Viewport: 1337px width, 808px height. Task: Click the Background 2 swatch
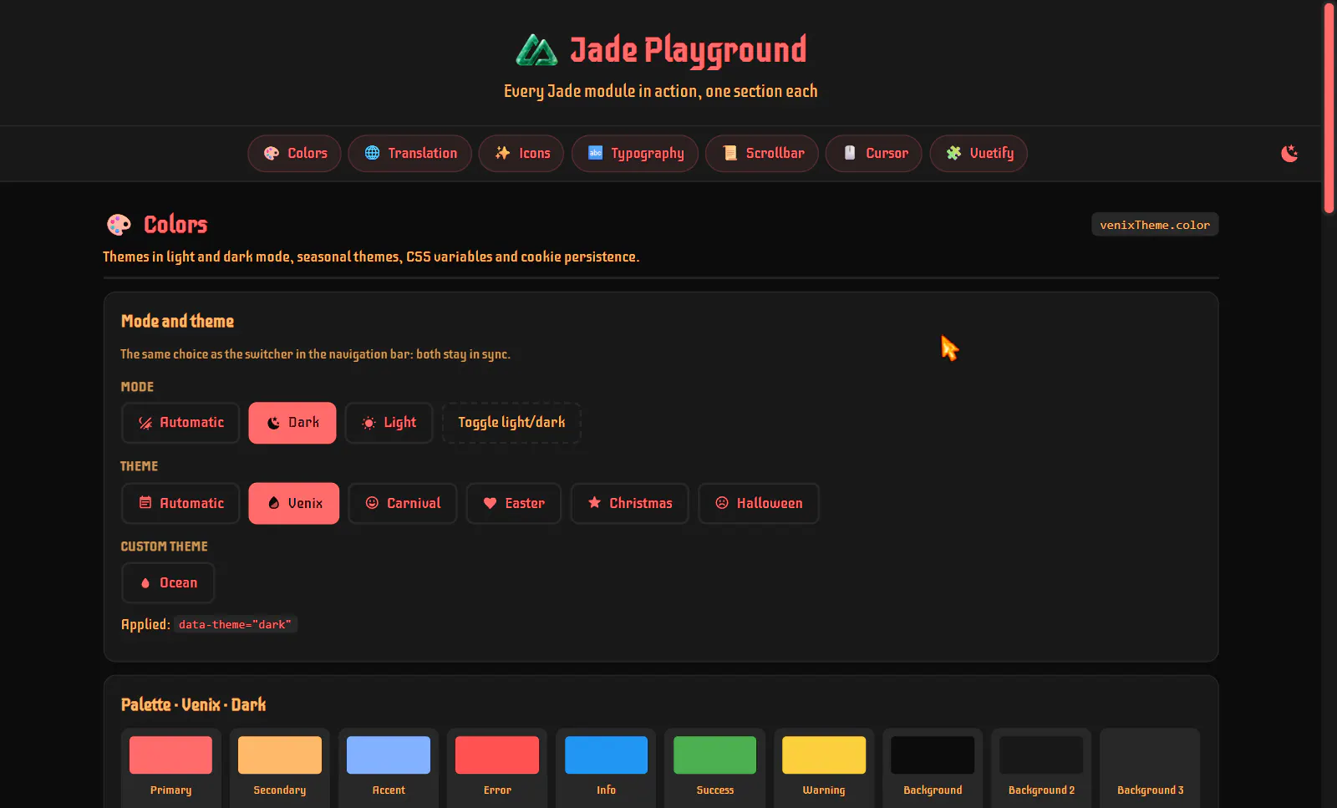pyautogui.click(x=1041, y=755)
